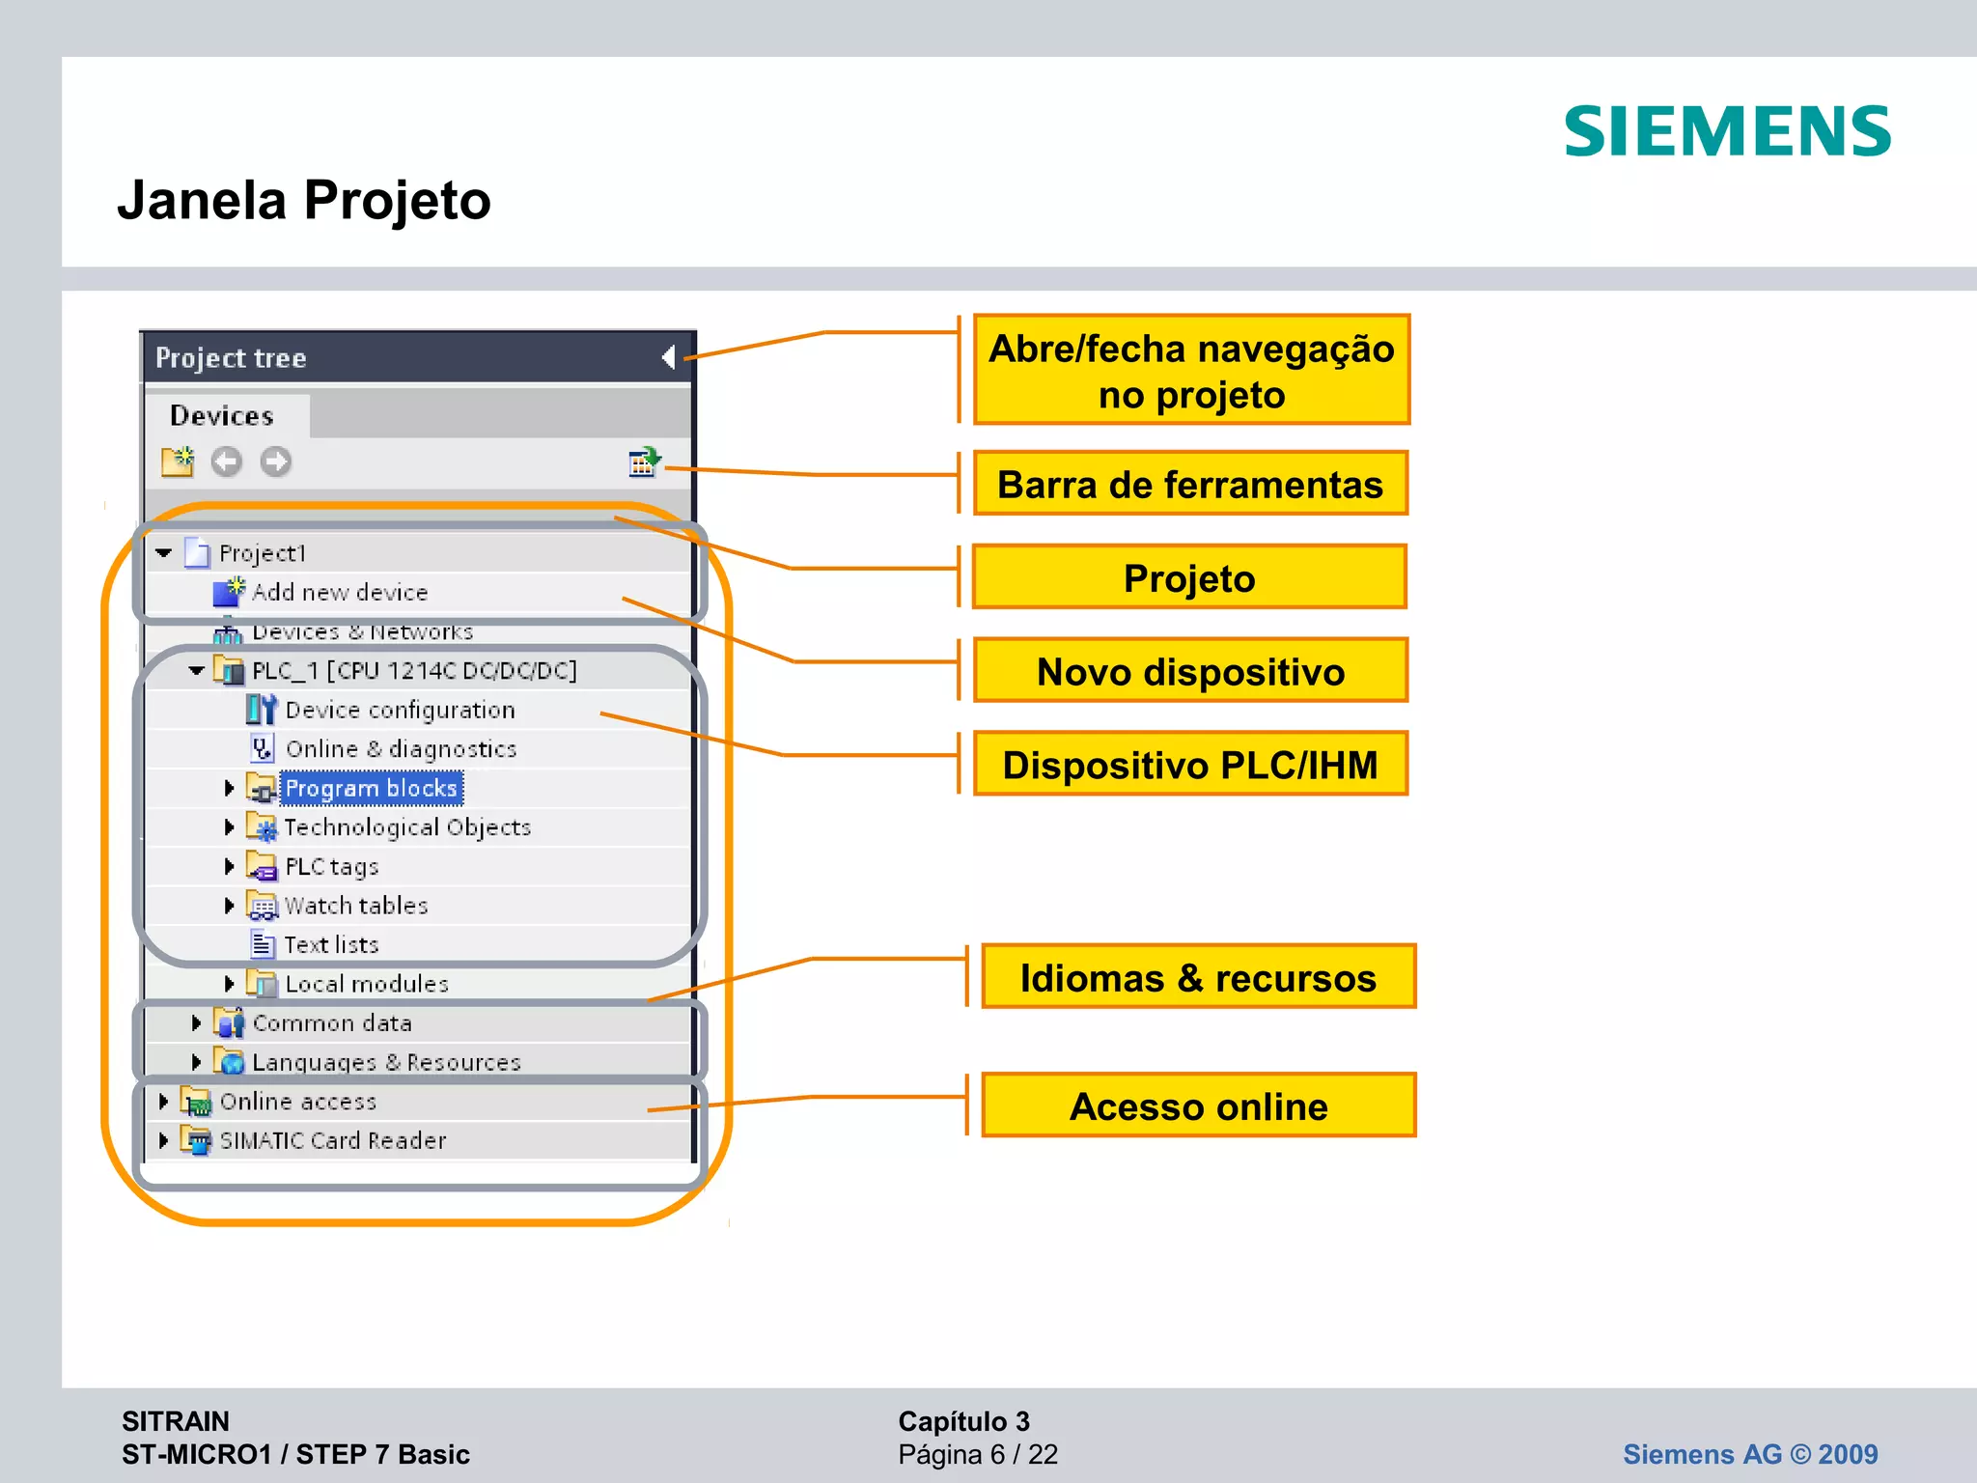
Task: Expand the Languages & Resources node
Action: (x=196, y=1062)
